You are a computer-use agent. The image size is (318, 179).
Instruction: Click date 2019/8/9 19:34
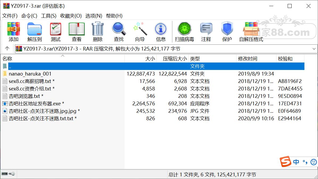[x=256, y=74]
